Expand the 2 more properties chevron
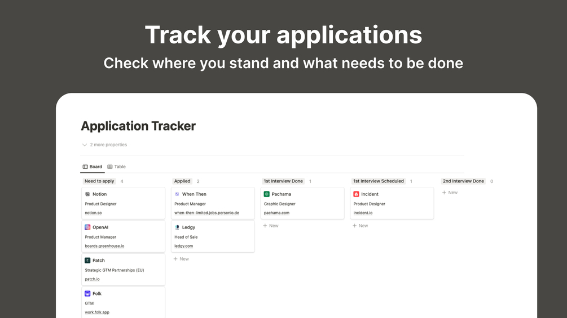The width and height of the screenshot is (567, 318). click(85, 145)
